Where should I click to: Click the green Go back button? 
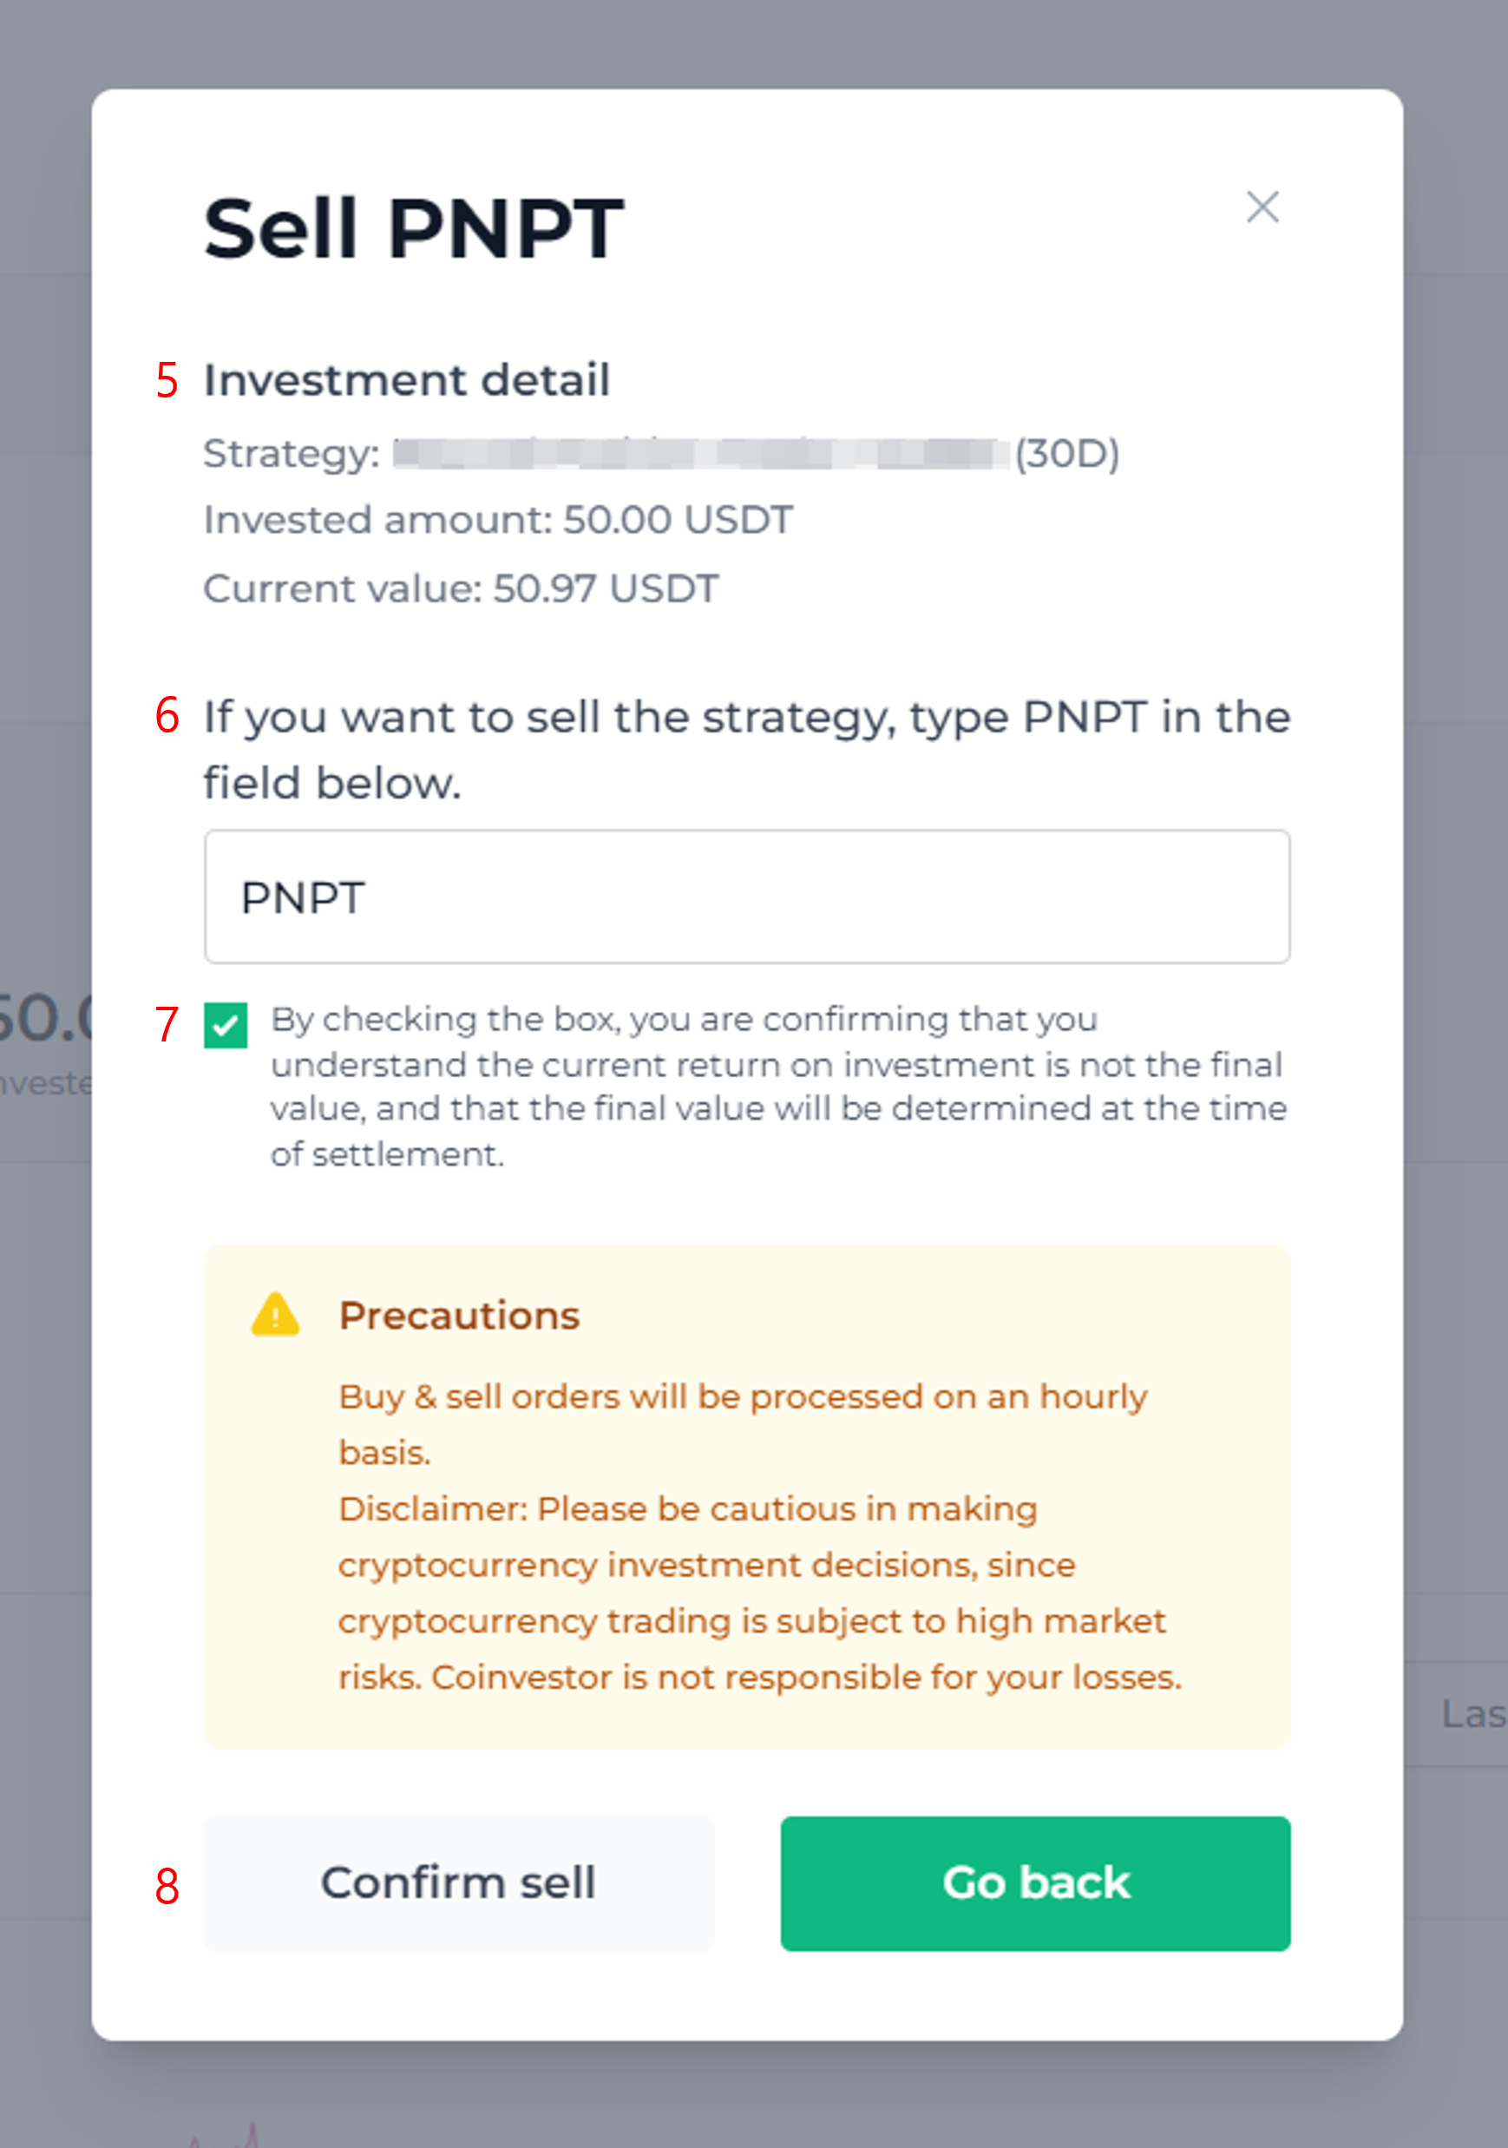(x=1036, y=1883)
